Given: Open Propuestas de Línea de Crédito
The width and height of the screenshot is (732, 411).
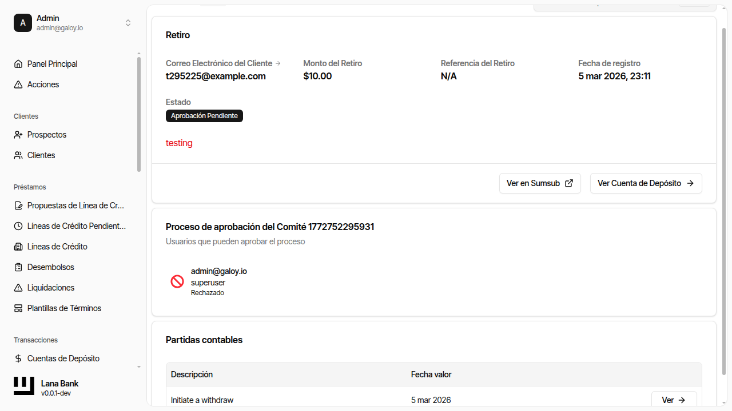Looking at the screenshot, I should (x=75, y=205).
